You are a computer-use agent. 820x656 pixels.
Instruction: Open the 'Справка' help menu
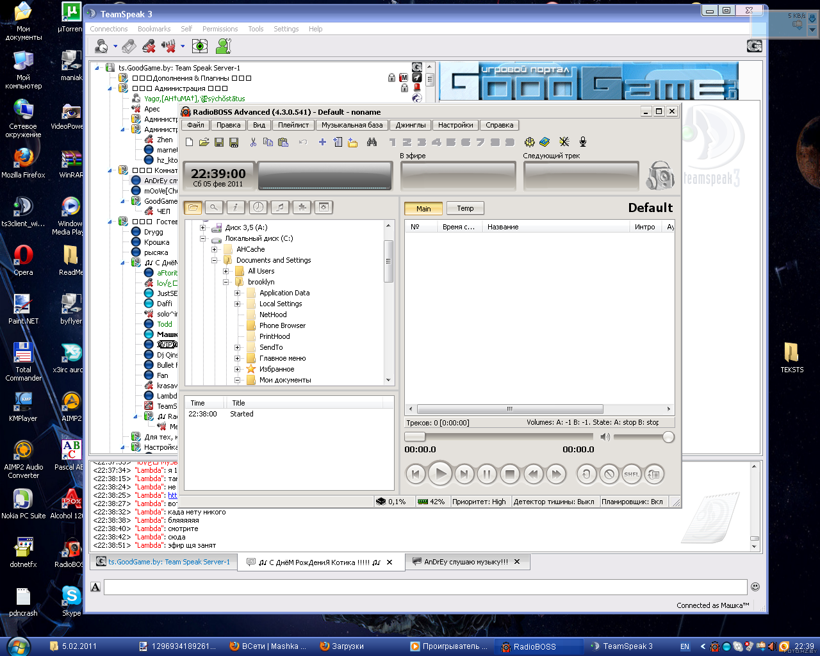[500, 125]
